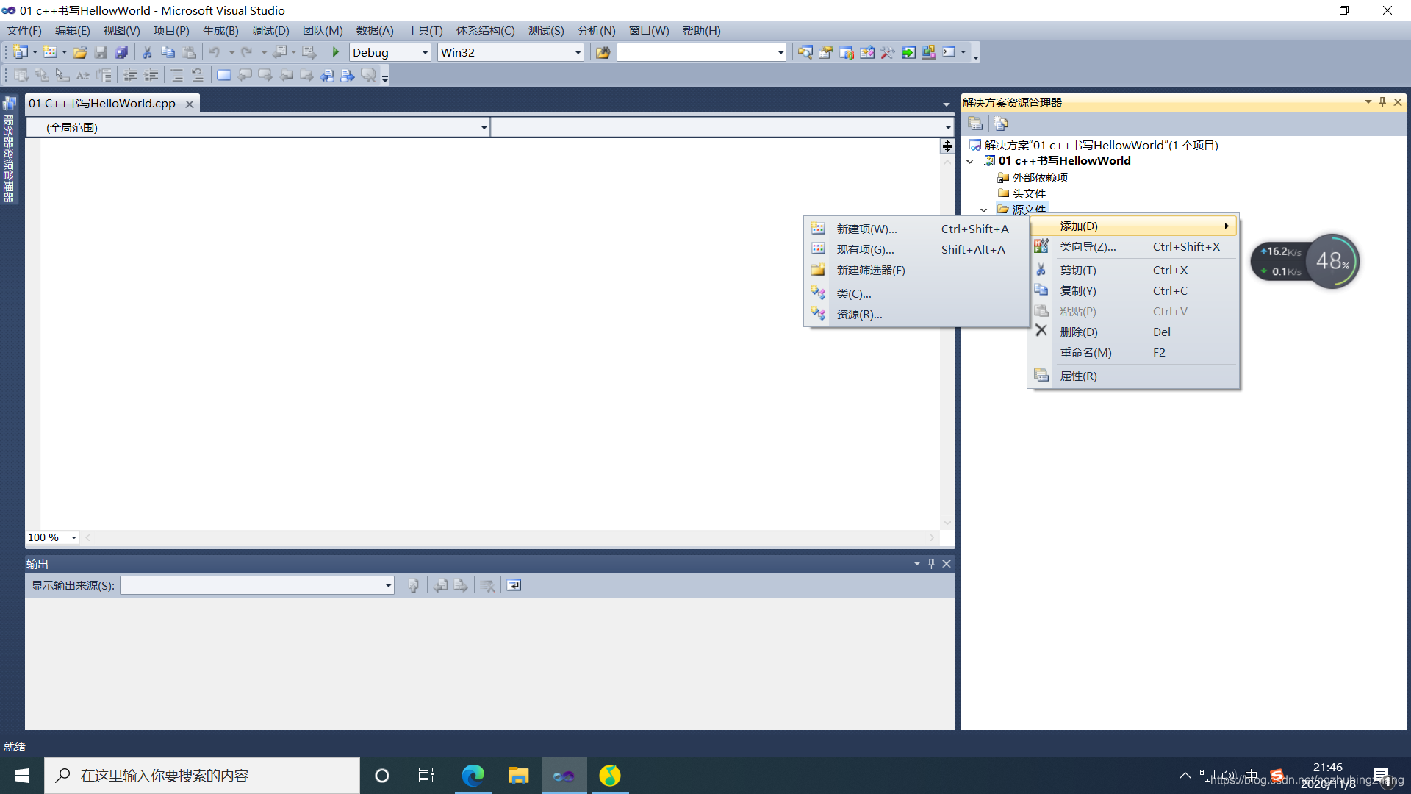This screenshot has height=794, width=1411.
Task: Click the Start Page green arrow icon
Action: (908, 52)
